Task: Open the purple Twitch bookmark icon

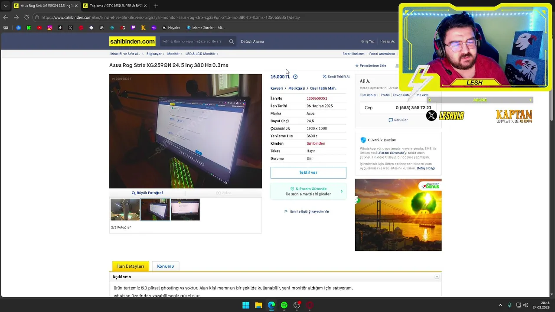Action: [x=133, y=28]
